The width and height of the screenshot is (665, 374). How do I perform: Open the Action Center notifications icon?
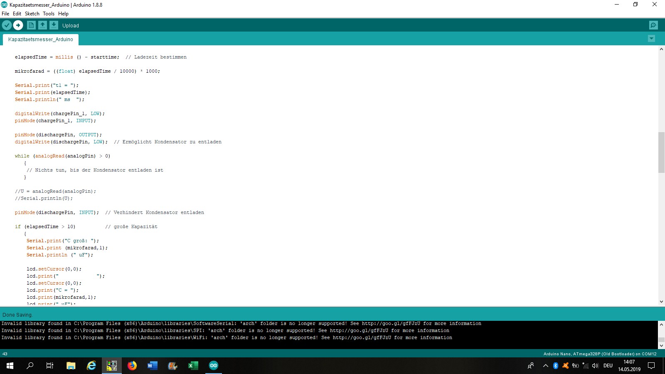652,366
